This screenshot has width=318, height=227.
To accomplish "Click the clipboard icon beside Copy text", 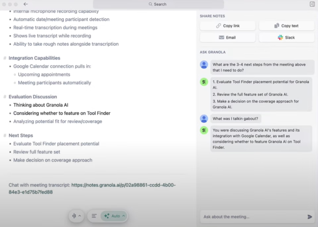I will 277,26.
